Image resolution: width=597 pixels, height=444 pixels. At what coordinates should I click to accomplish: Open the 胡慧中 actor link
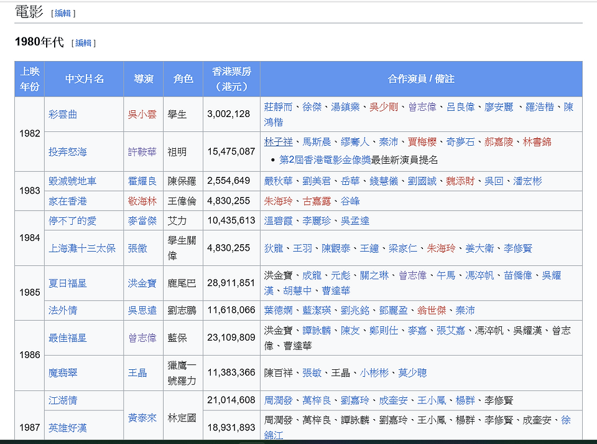(297, 291)
